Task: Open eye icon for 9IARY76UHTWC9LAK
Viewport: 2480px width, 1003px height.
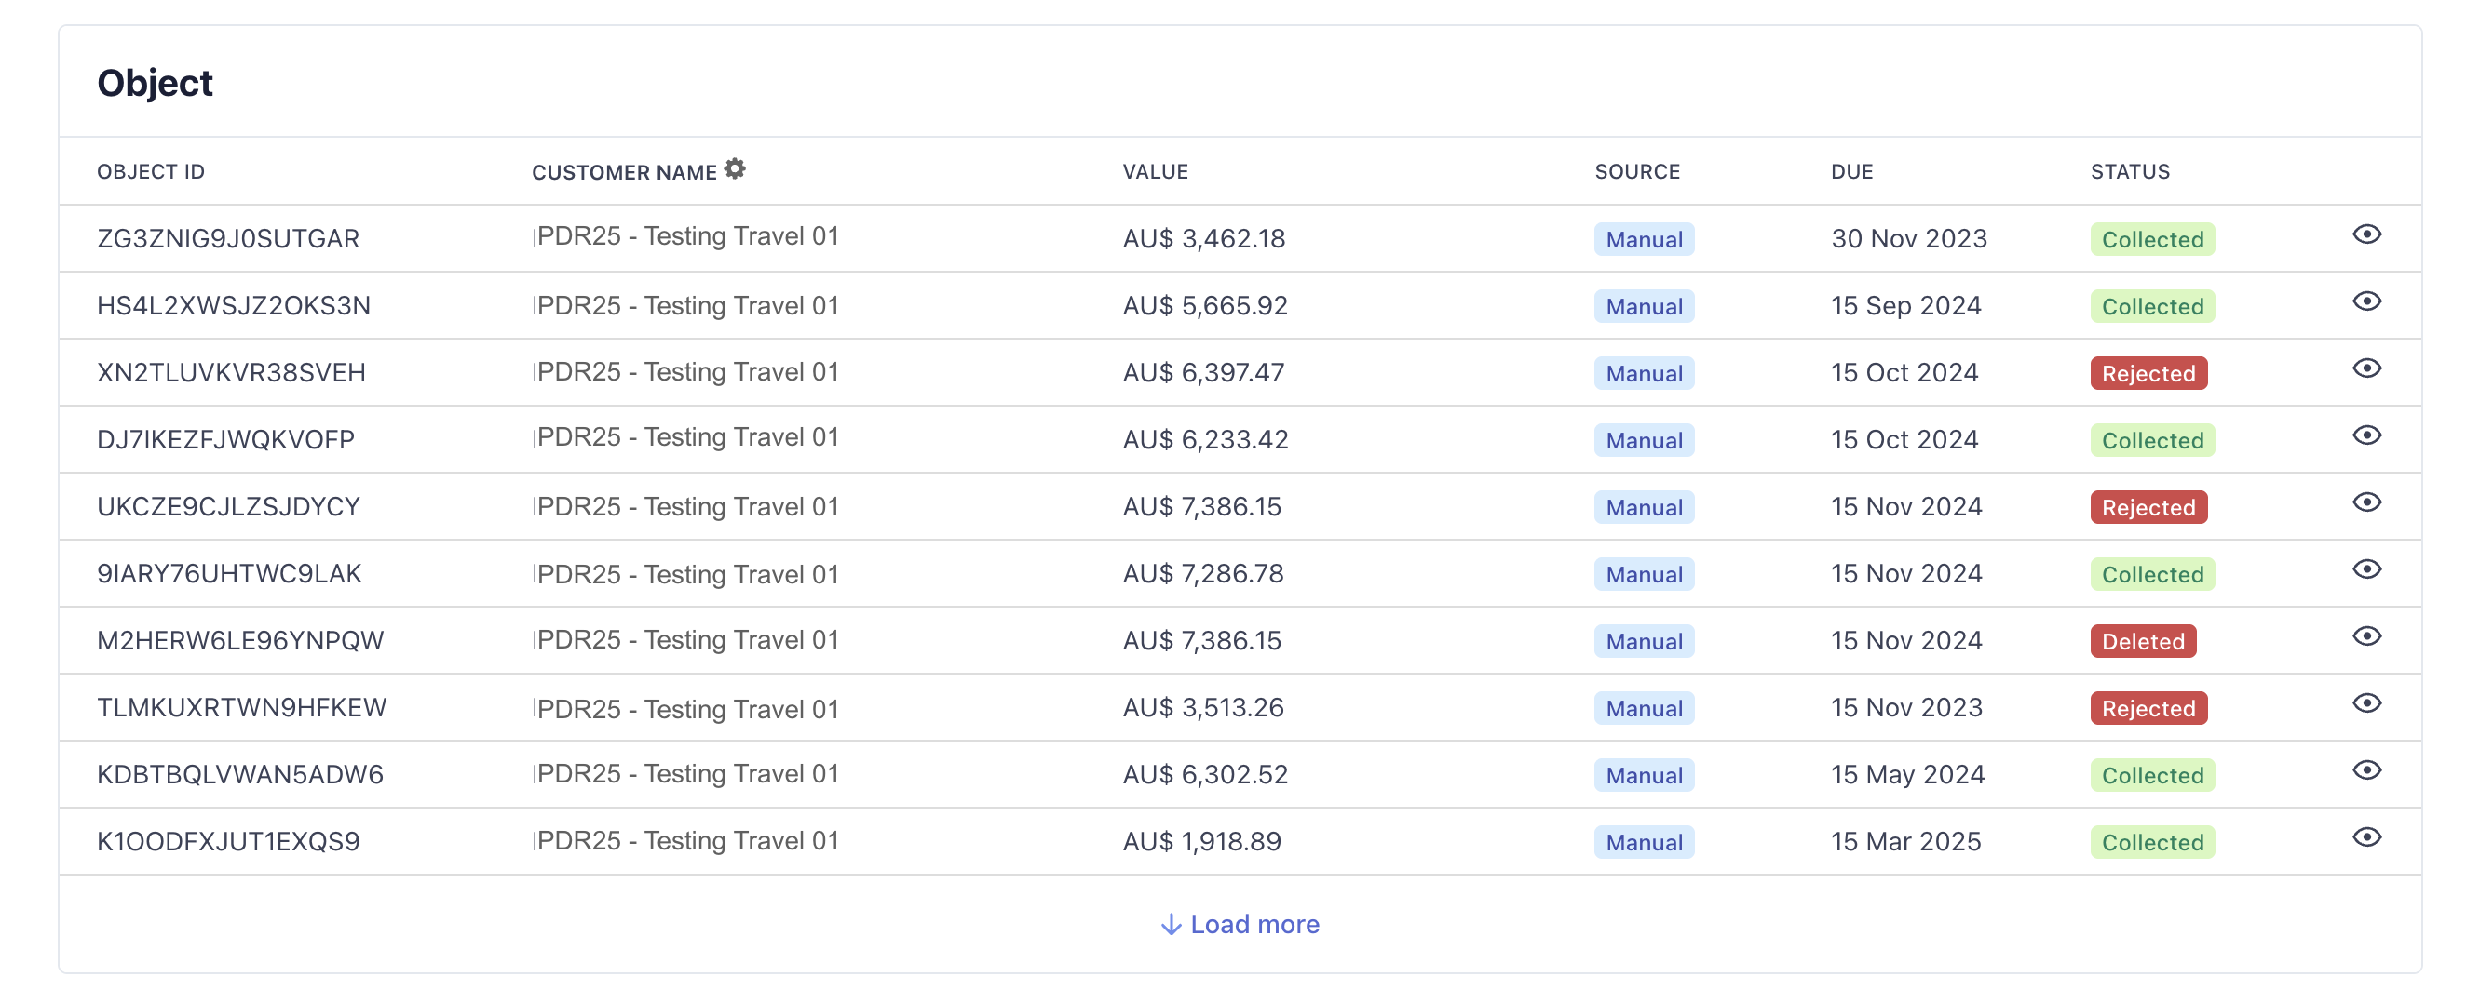Action: tap(2365, 569)
